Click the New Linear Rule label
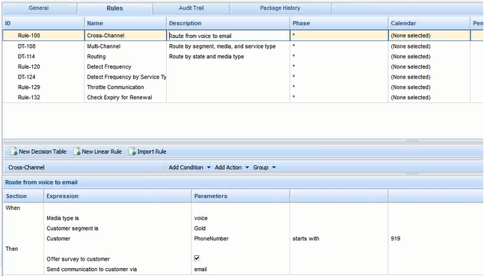 [x=102, y=152]
